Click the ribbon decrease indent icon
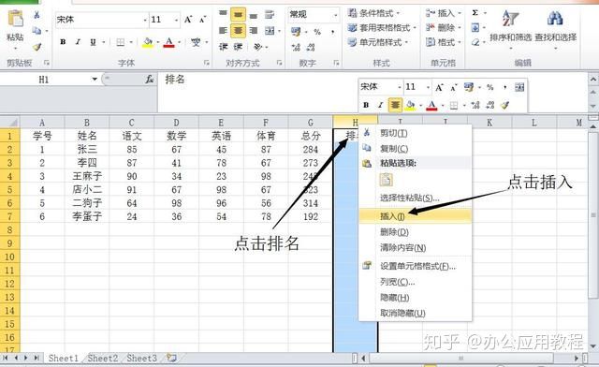This screenshot has width=599, height=367. (223, 47)
